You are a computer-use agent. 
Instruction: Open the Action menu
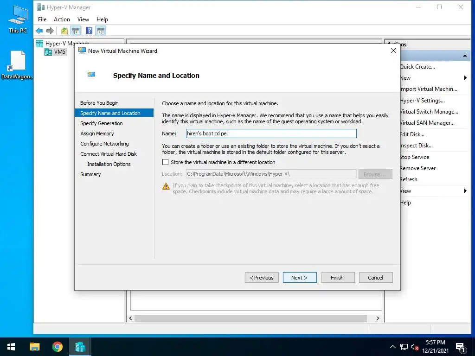pos(62,19)
